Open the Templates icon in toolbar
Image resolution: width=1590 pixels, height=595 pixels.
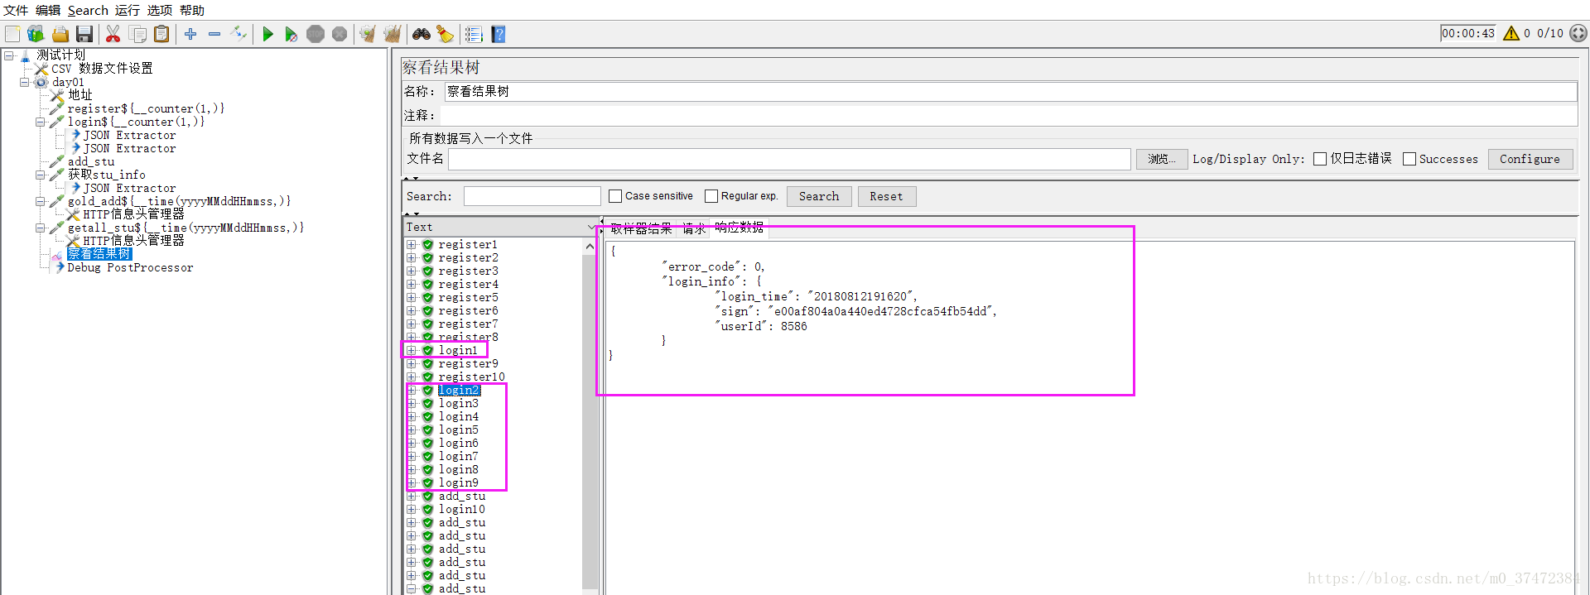pos(36,34)
